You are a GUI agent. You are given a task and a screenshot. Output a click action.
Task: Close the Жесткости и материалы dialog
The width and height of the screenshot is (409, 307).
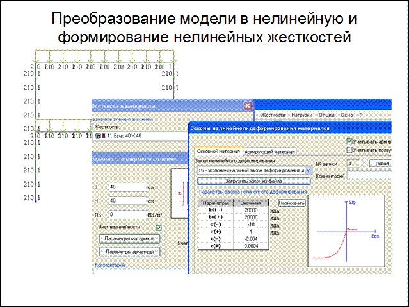[247, 106]
